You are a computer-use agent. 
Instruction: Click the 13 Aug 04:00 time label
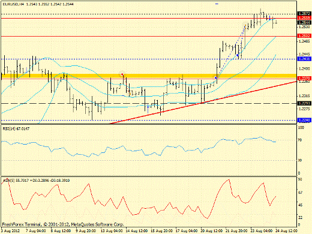click(x=112, y=231)
